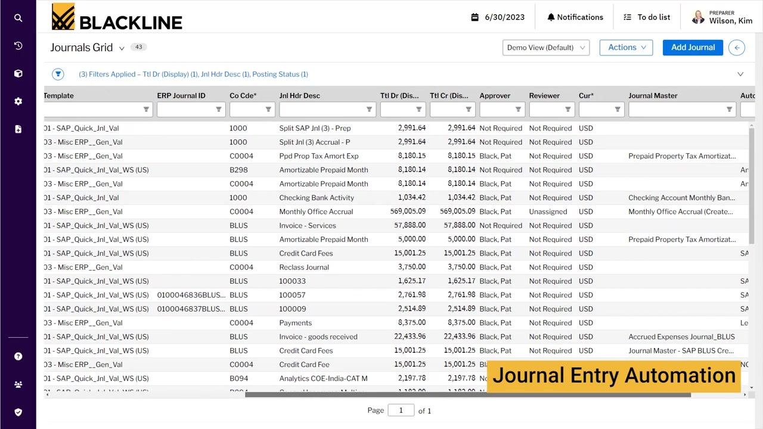Select the Monthly Office Accrual description cell
Viewport: 763px width, 429px height.
(x=316, y=212)
